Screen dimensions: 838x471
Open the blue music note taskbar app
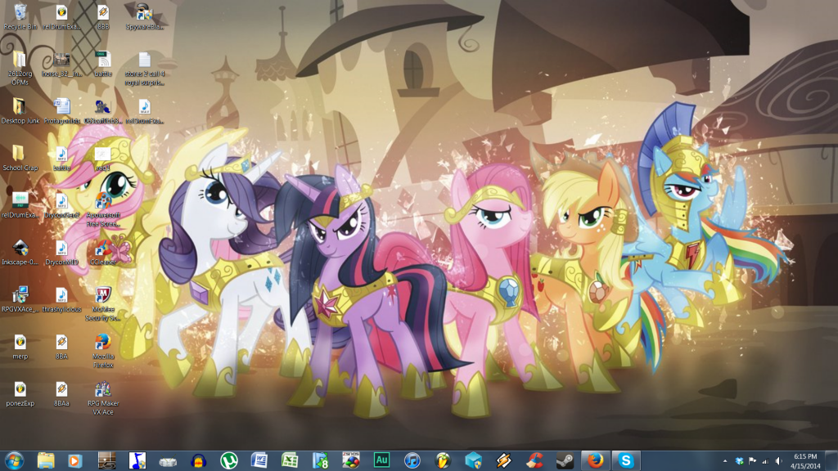137,460
